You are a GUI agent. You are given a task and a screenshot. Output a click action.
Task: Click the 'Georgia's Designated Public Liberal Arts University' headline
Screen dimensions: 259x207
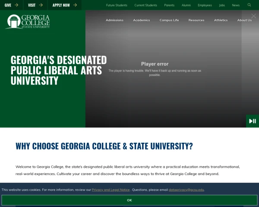[59, 70]
